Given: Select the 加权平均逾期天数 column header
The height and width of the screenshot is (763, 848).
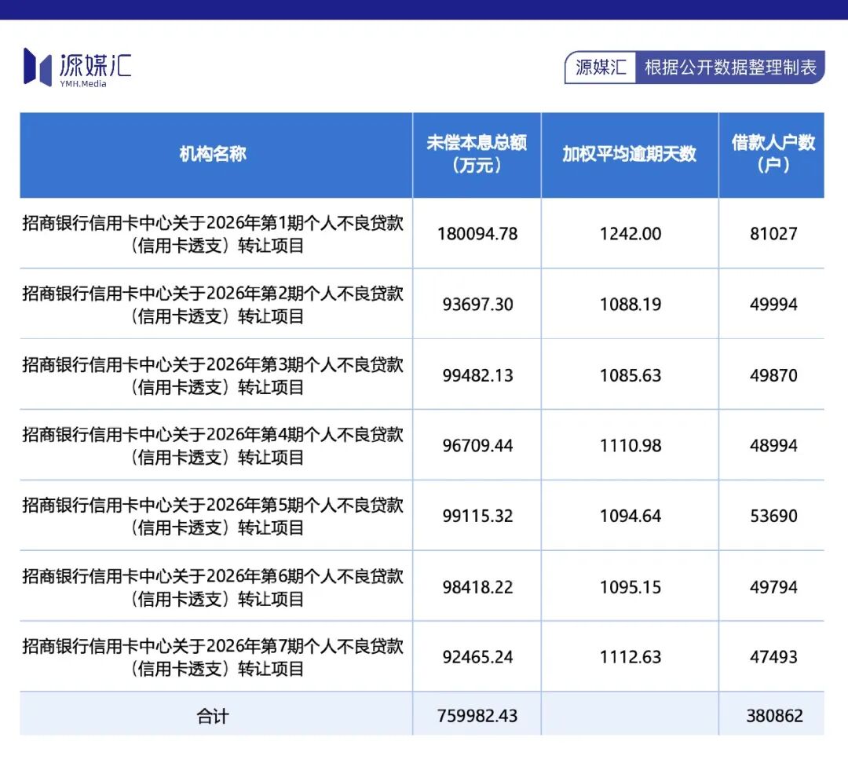Looking at the screenshot, I should point(630,154).
